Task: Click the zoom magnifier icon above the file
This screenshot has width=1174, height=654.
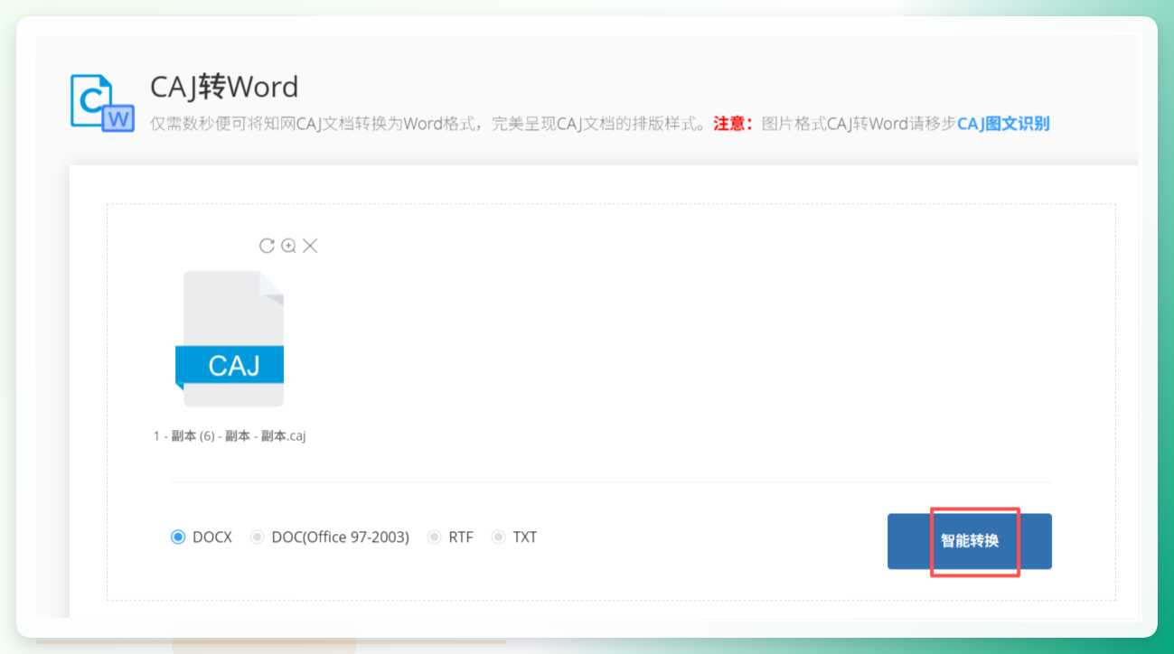Action: (288, 246)
